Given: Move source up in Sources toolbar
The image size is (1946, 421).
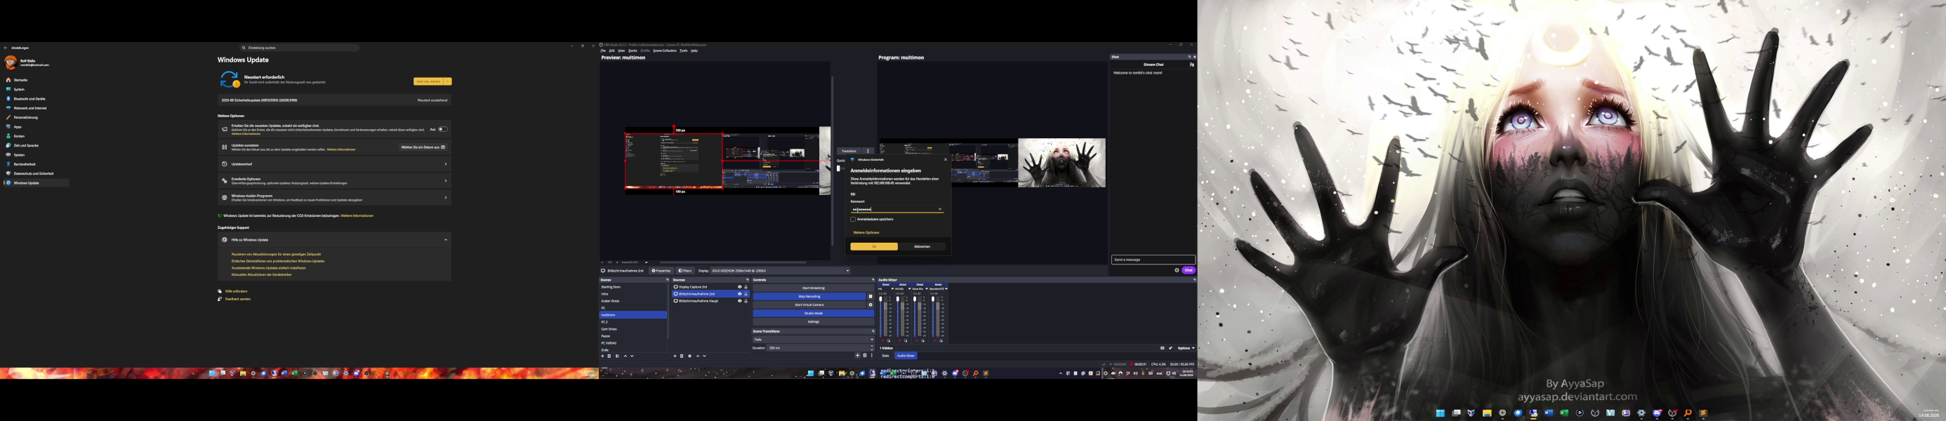Looking at the screenshot, I should click(698, 356).
